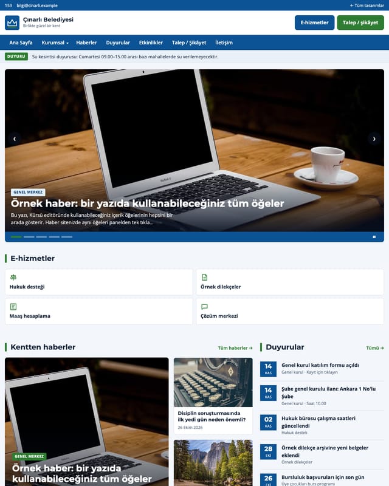Click the green GENEL MERKEZ tag in Kentten haberler
This screenshot has width=389, height=486.
(x=29, y=456)
